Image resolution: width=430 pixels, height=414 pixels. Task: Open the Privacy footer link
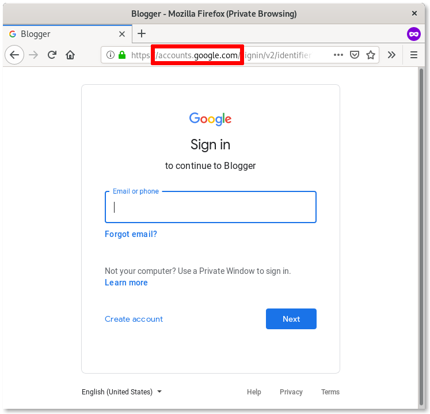291,392
